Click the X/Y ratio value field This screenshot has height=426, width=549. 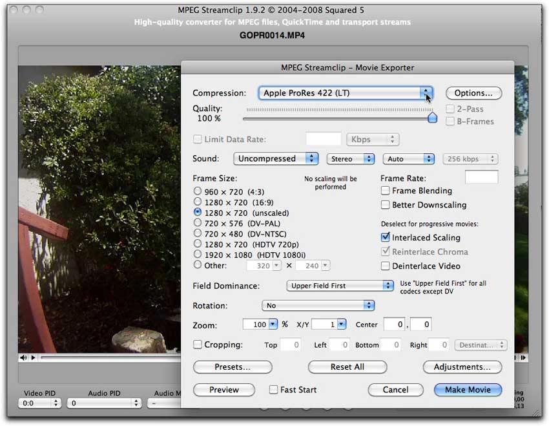324,325
